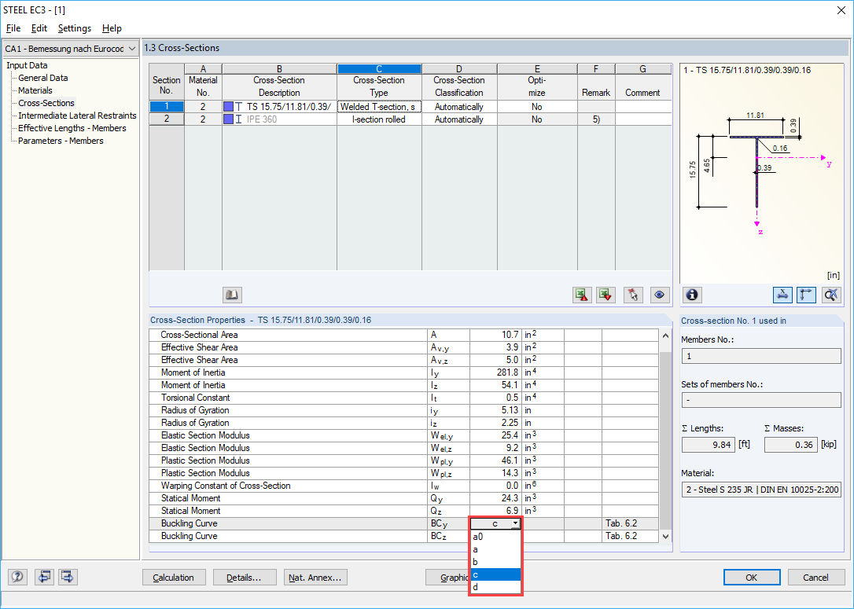Close the STEEL EC3 window
Screen dimensions: 854x609
(841, 10)
